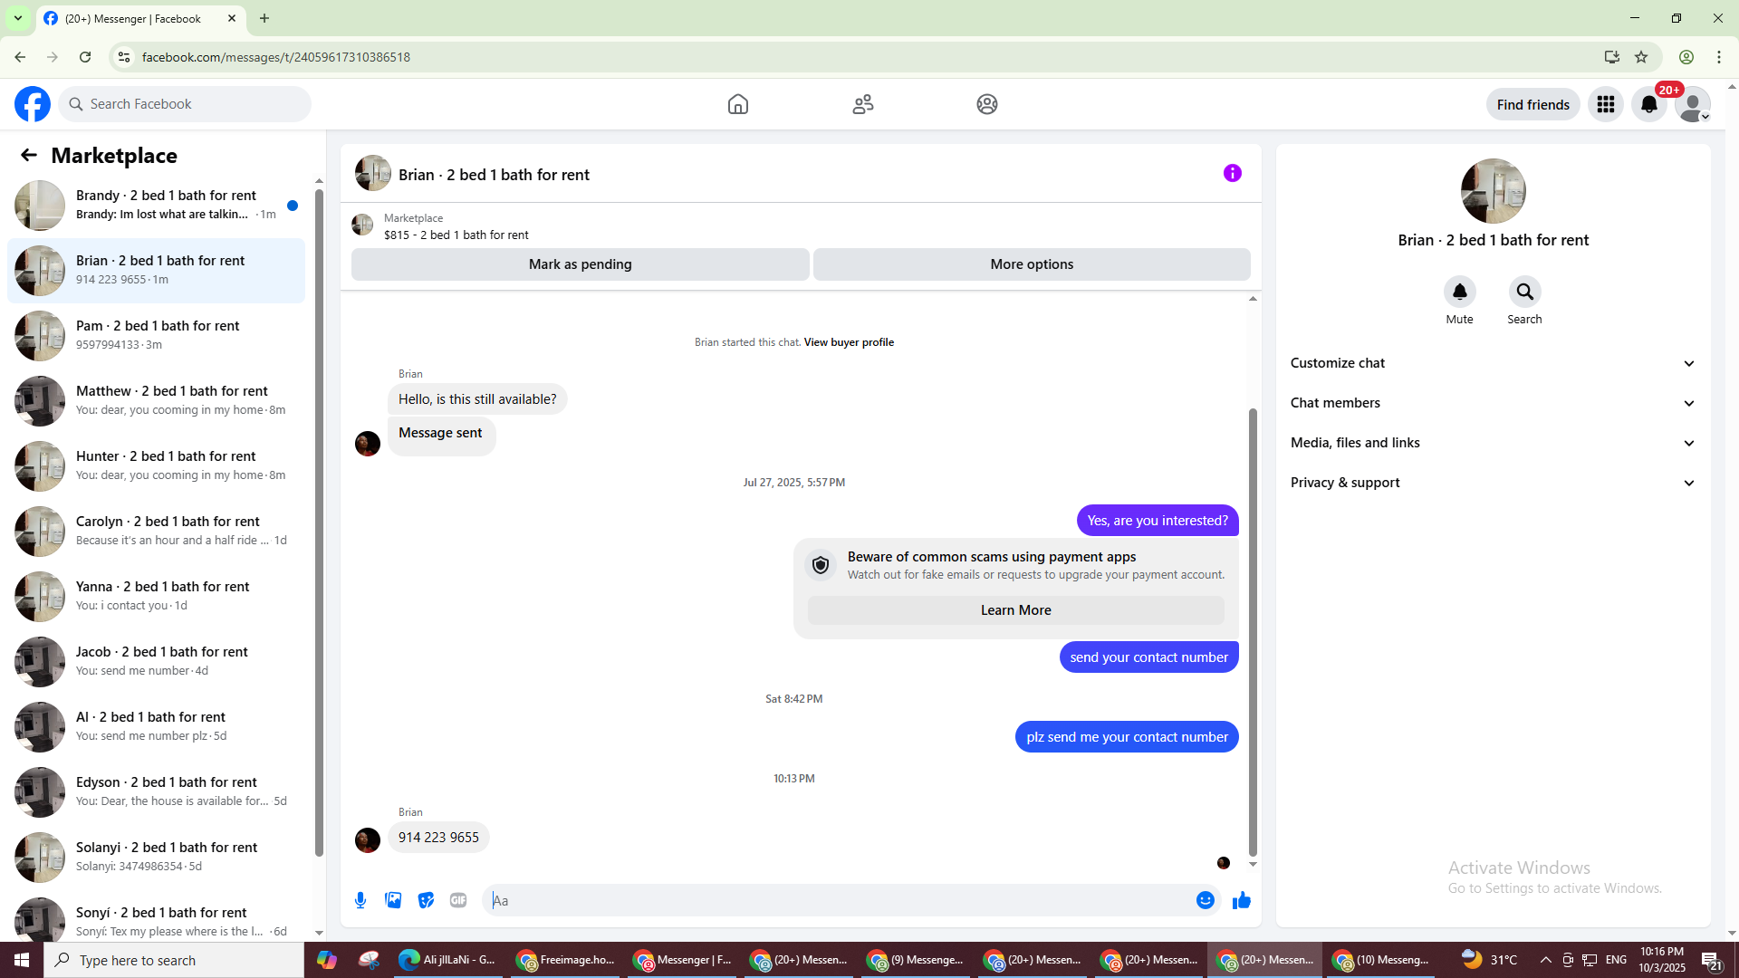This screenshot has height=978, width=1739.
Task: Open More options for the listing
Action: 1032,264
